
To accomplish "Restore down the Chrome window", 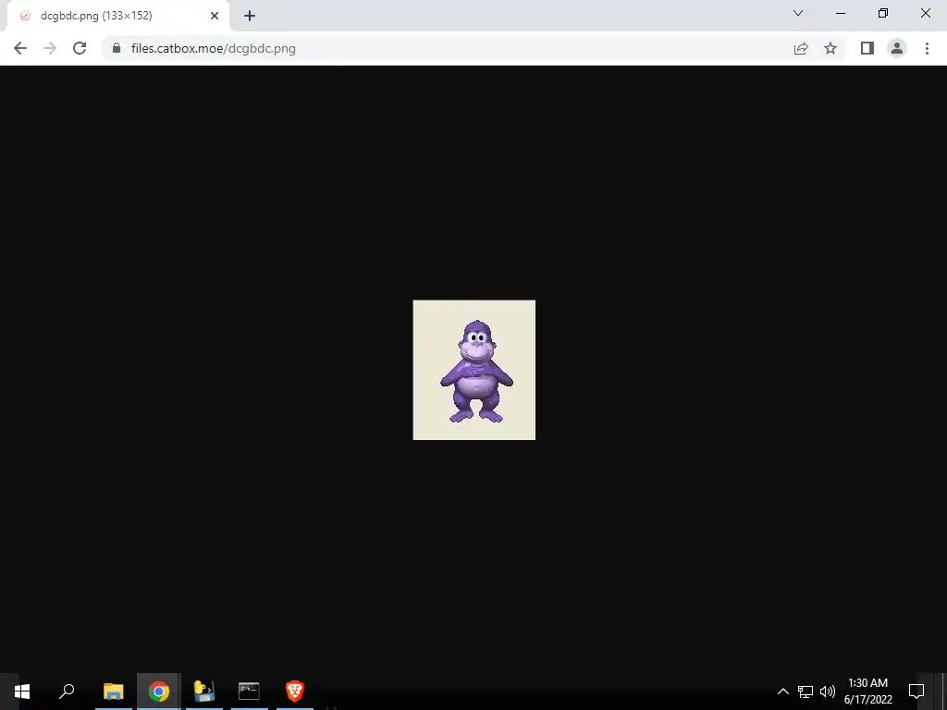I will tap(883, 13).
